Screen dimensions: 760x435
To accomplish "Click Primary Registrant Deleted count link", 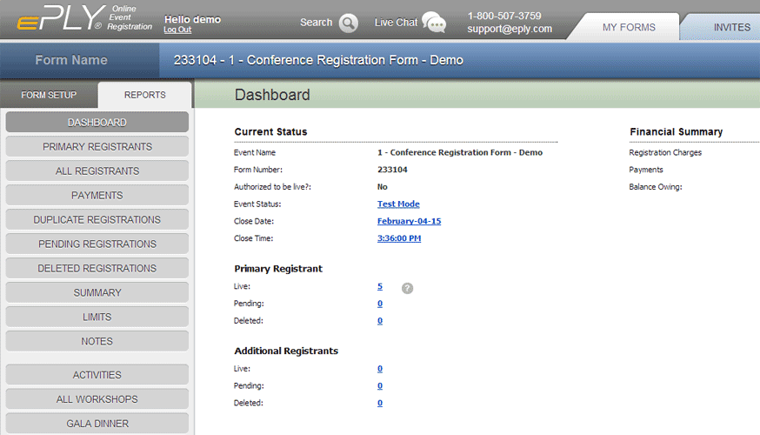I will pyautogui.click(x=380, y=320).
